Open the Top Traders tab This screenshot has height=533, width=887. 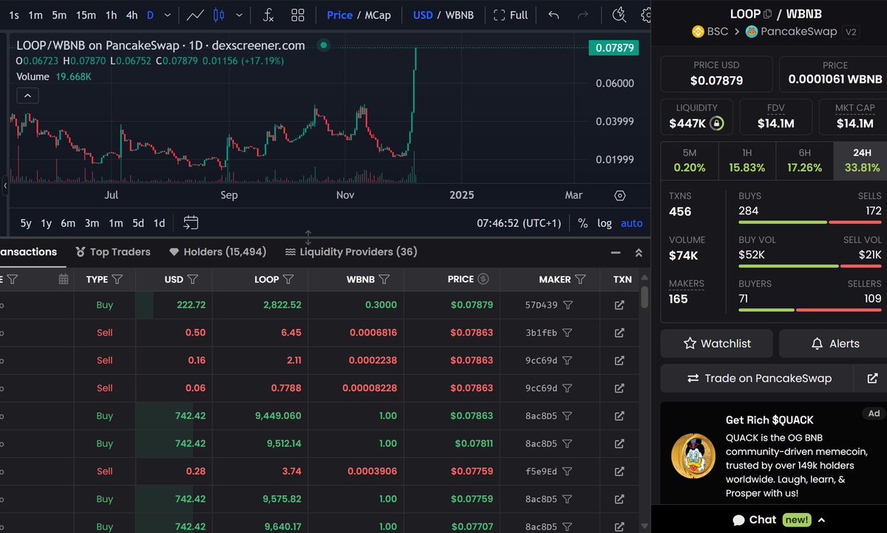[113, 252]
